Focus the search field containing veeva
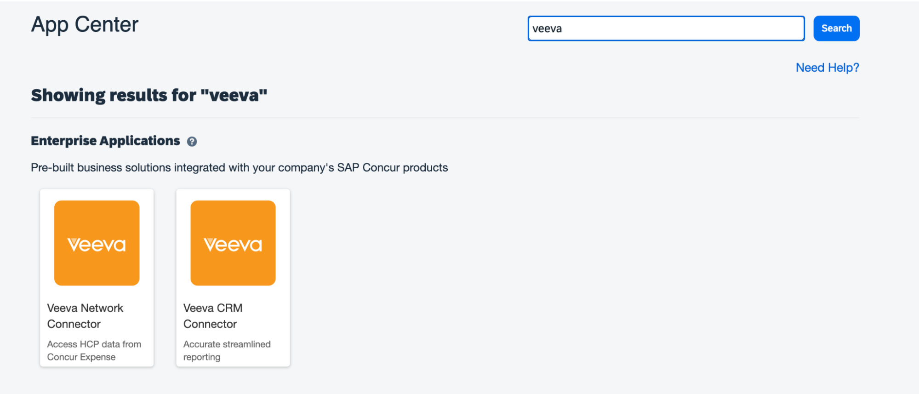Image resolution: width=919 pixels, height=394 pixels. click(x=665, y=29)
